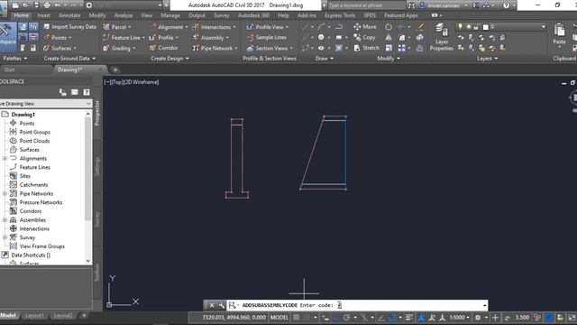The height and width of the screenshot is (325, 577).
Task: Expand the Palettes panel dropdown
Action: pyautogui.click(x=14, y=58)
